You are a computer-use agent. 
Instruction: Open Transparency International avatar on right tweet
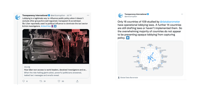pyautogui.click(x=120, y=15)
